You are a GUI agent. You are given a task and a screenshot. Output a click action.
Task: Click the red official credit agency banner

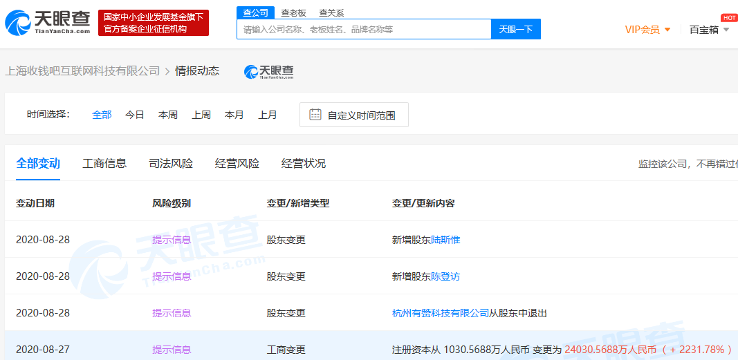[154, 23]
